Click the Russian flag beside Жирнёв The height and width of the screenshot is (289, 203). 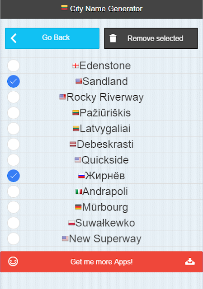(81, 176)
